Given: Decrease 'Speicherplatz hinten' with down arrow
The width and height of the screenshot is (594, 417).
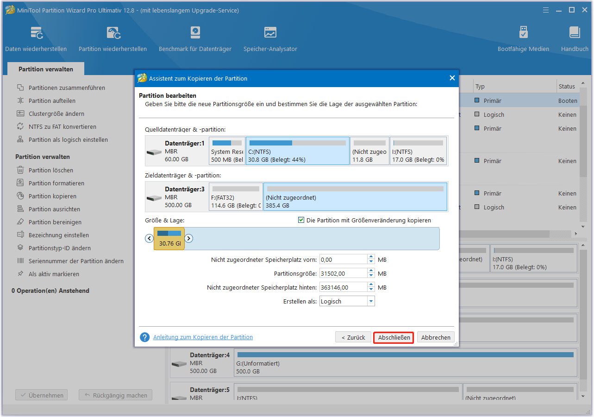Looking at the screenshot, I should (371, 290).
